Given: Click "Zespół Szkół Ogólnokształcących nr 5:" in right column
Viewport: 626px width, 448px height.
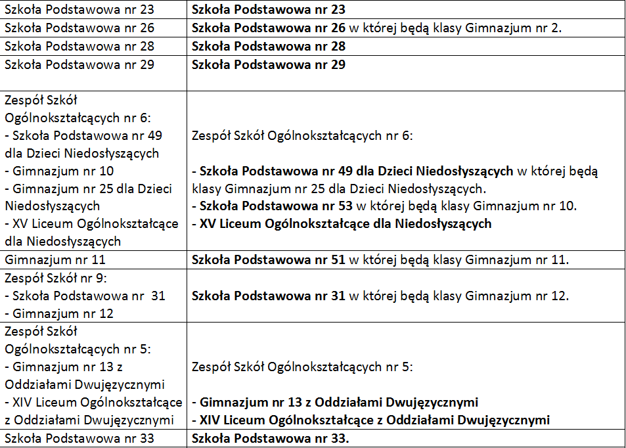Looking at the screenshot, I should coord(302,367).
